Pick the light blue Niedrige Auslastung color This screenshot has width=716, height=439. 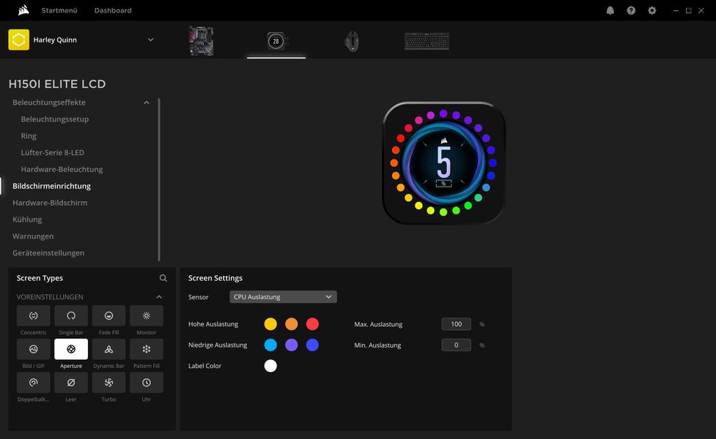pos(270,345)
